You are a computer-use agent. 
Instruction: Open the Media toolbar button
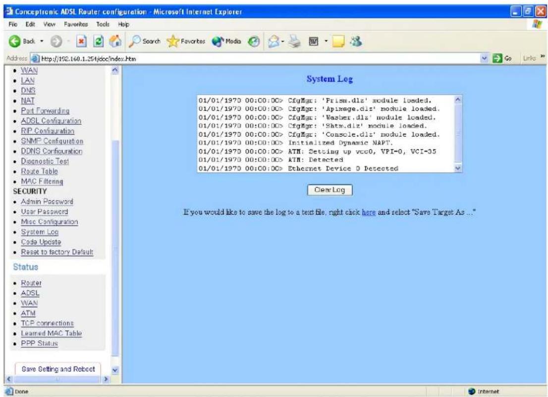[226, 42]
